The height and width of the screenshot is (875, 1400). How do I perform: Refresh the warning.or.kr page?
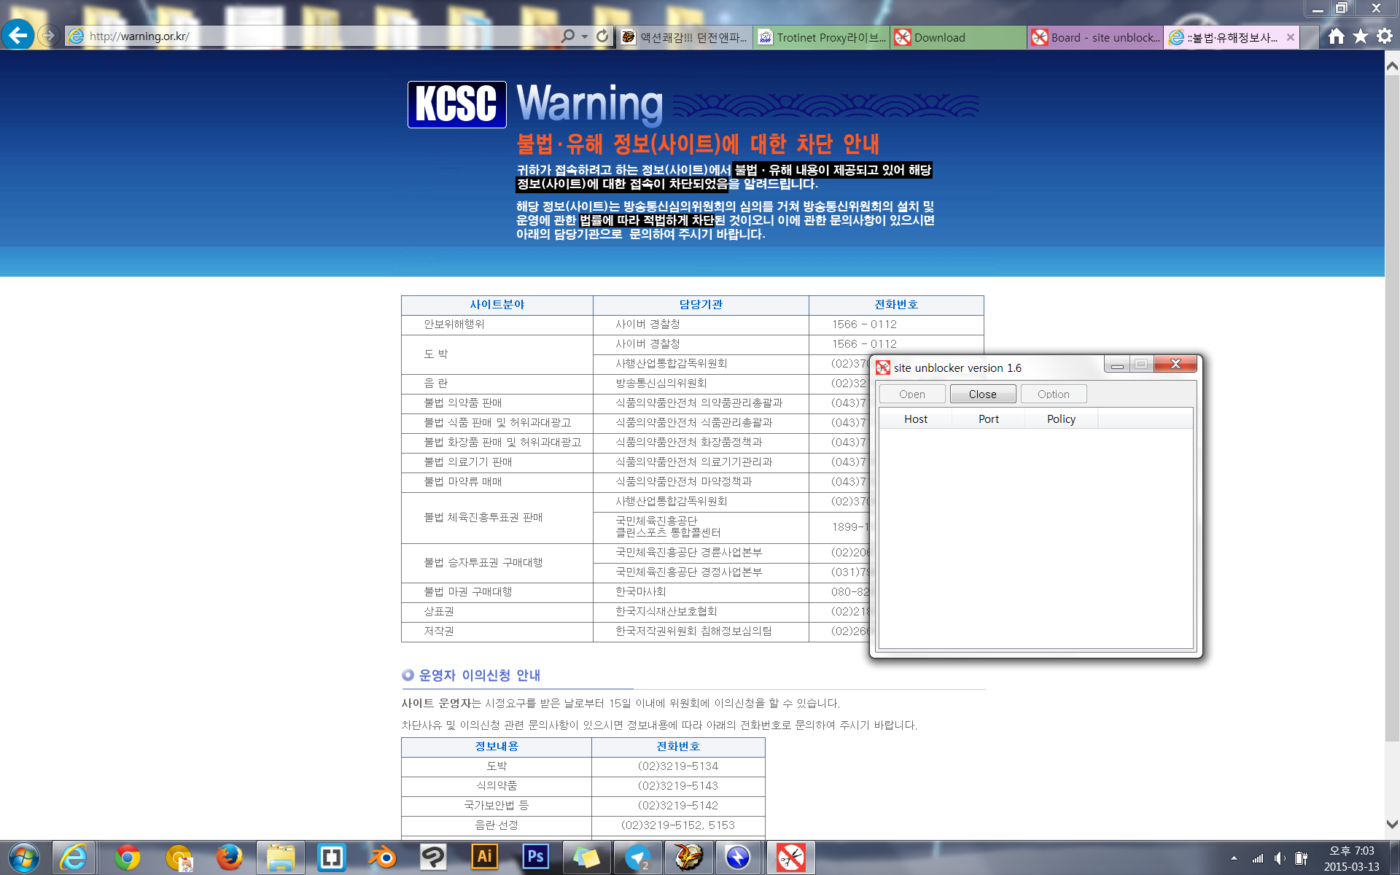tap(603, 36)
